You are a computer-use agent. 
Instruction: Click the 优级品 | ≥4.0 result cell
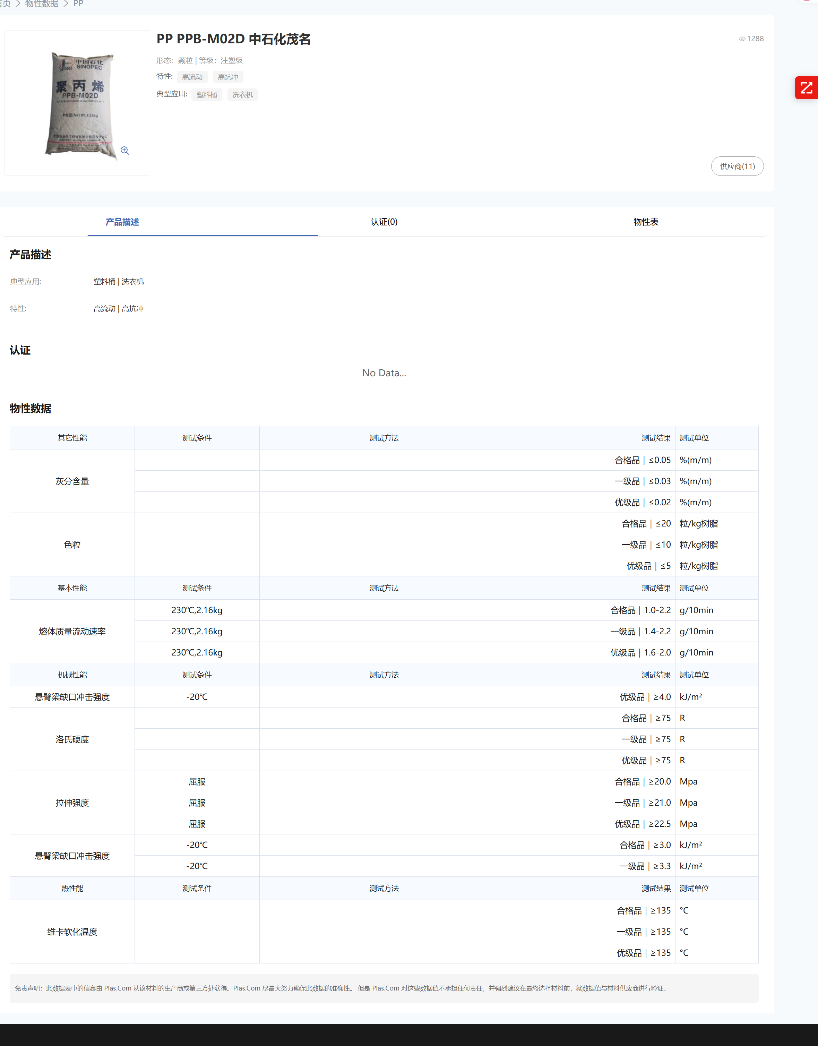[592, 697]
